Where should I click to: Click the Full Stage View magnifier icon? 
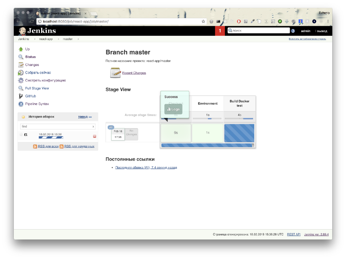[x=21, y=88]
